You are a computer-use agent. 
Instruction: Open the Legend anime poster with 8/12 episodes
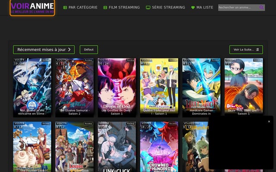pyautogui.click(x=75, y=147)
